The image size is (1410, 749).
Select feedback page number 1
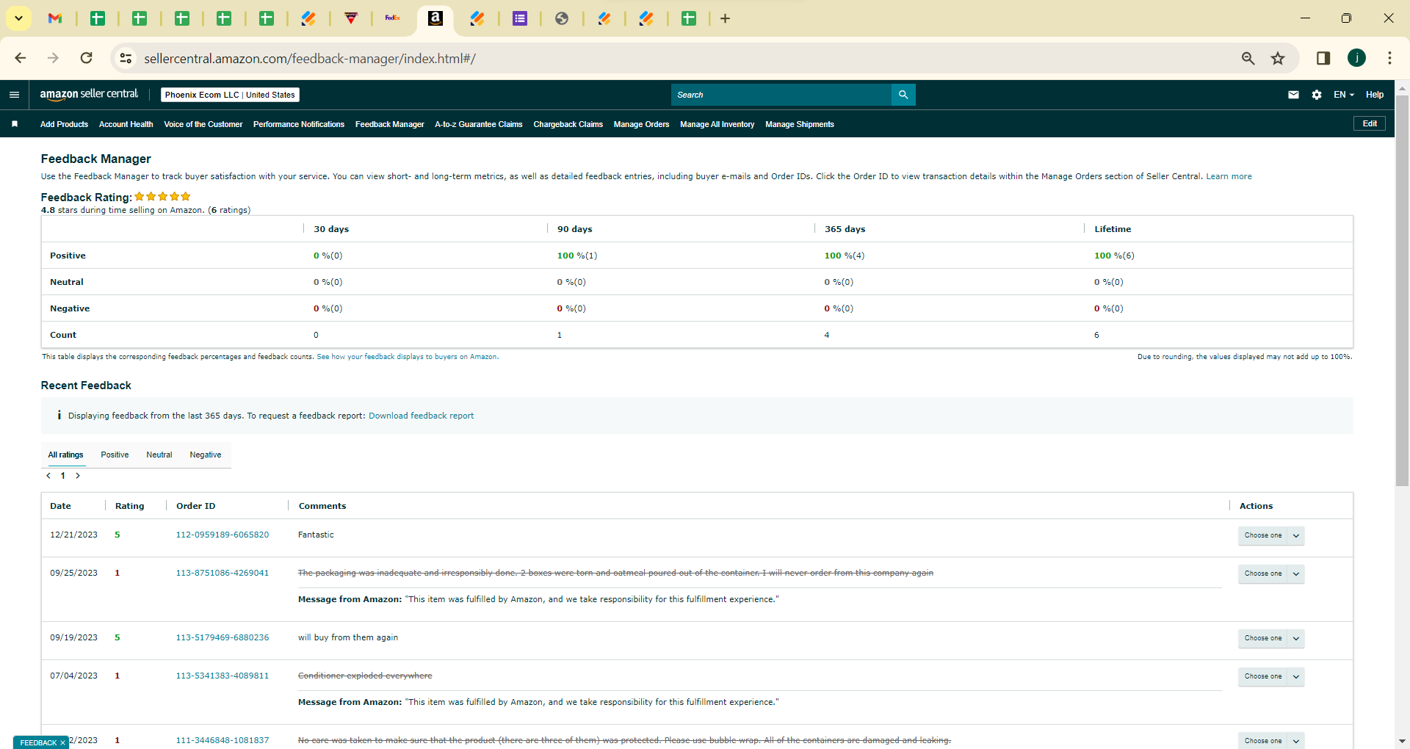point(63,476)
